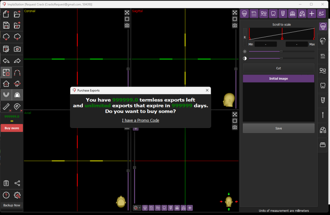The image size is (330, 215).
Task: Expand the Sagittal view to full screen
Action: pos(235,13)
